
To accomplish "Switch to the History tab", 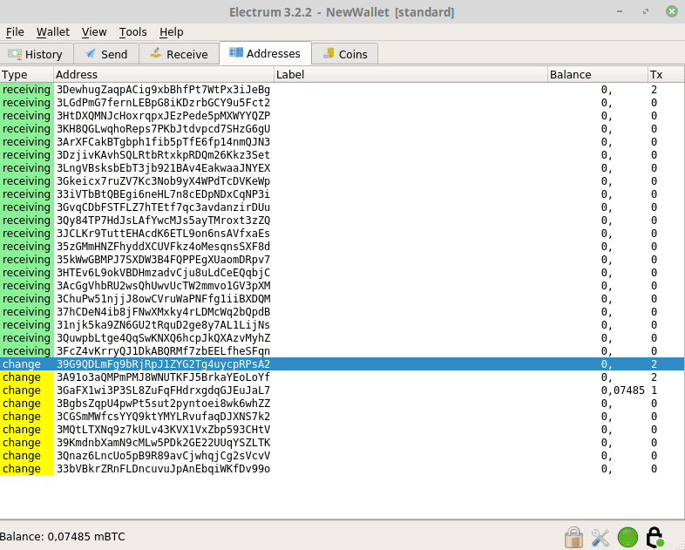I will point(37,54).
